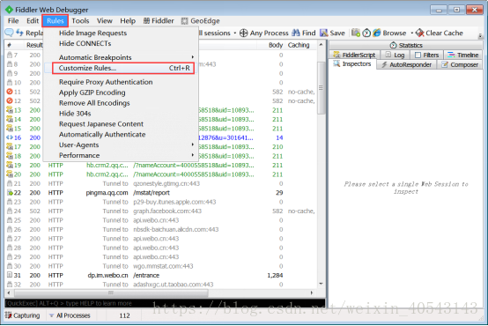Click the session list vertical scrollbar thumb

point(321,88)
